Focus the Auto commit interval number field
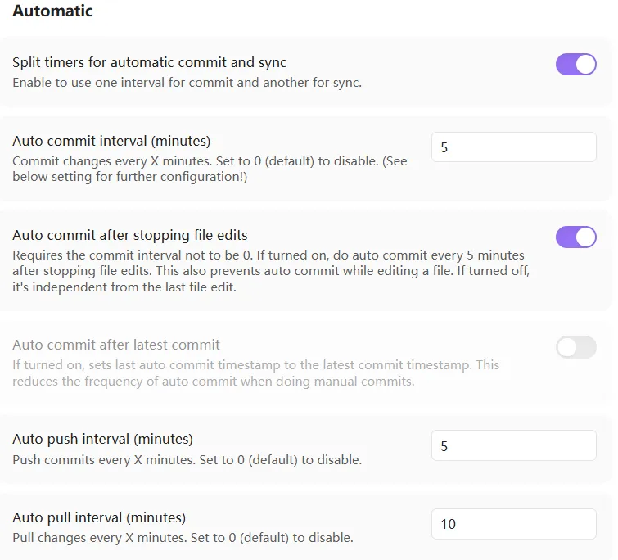 pyautogui.click(x=514, y=147)
